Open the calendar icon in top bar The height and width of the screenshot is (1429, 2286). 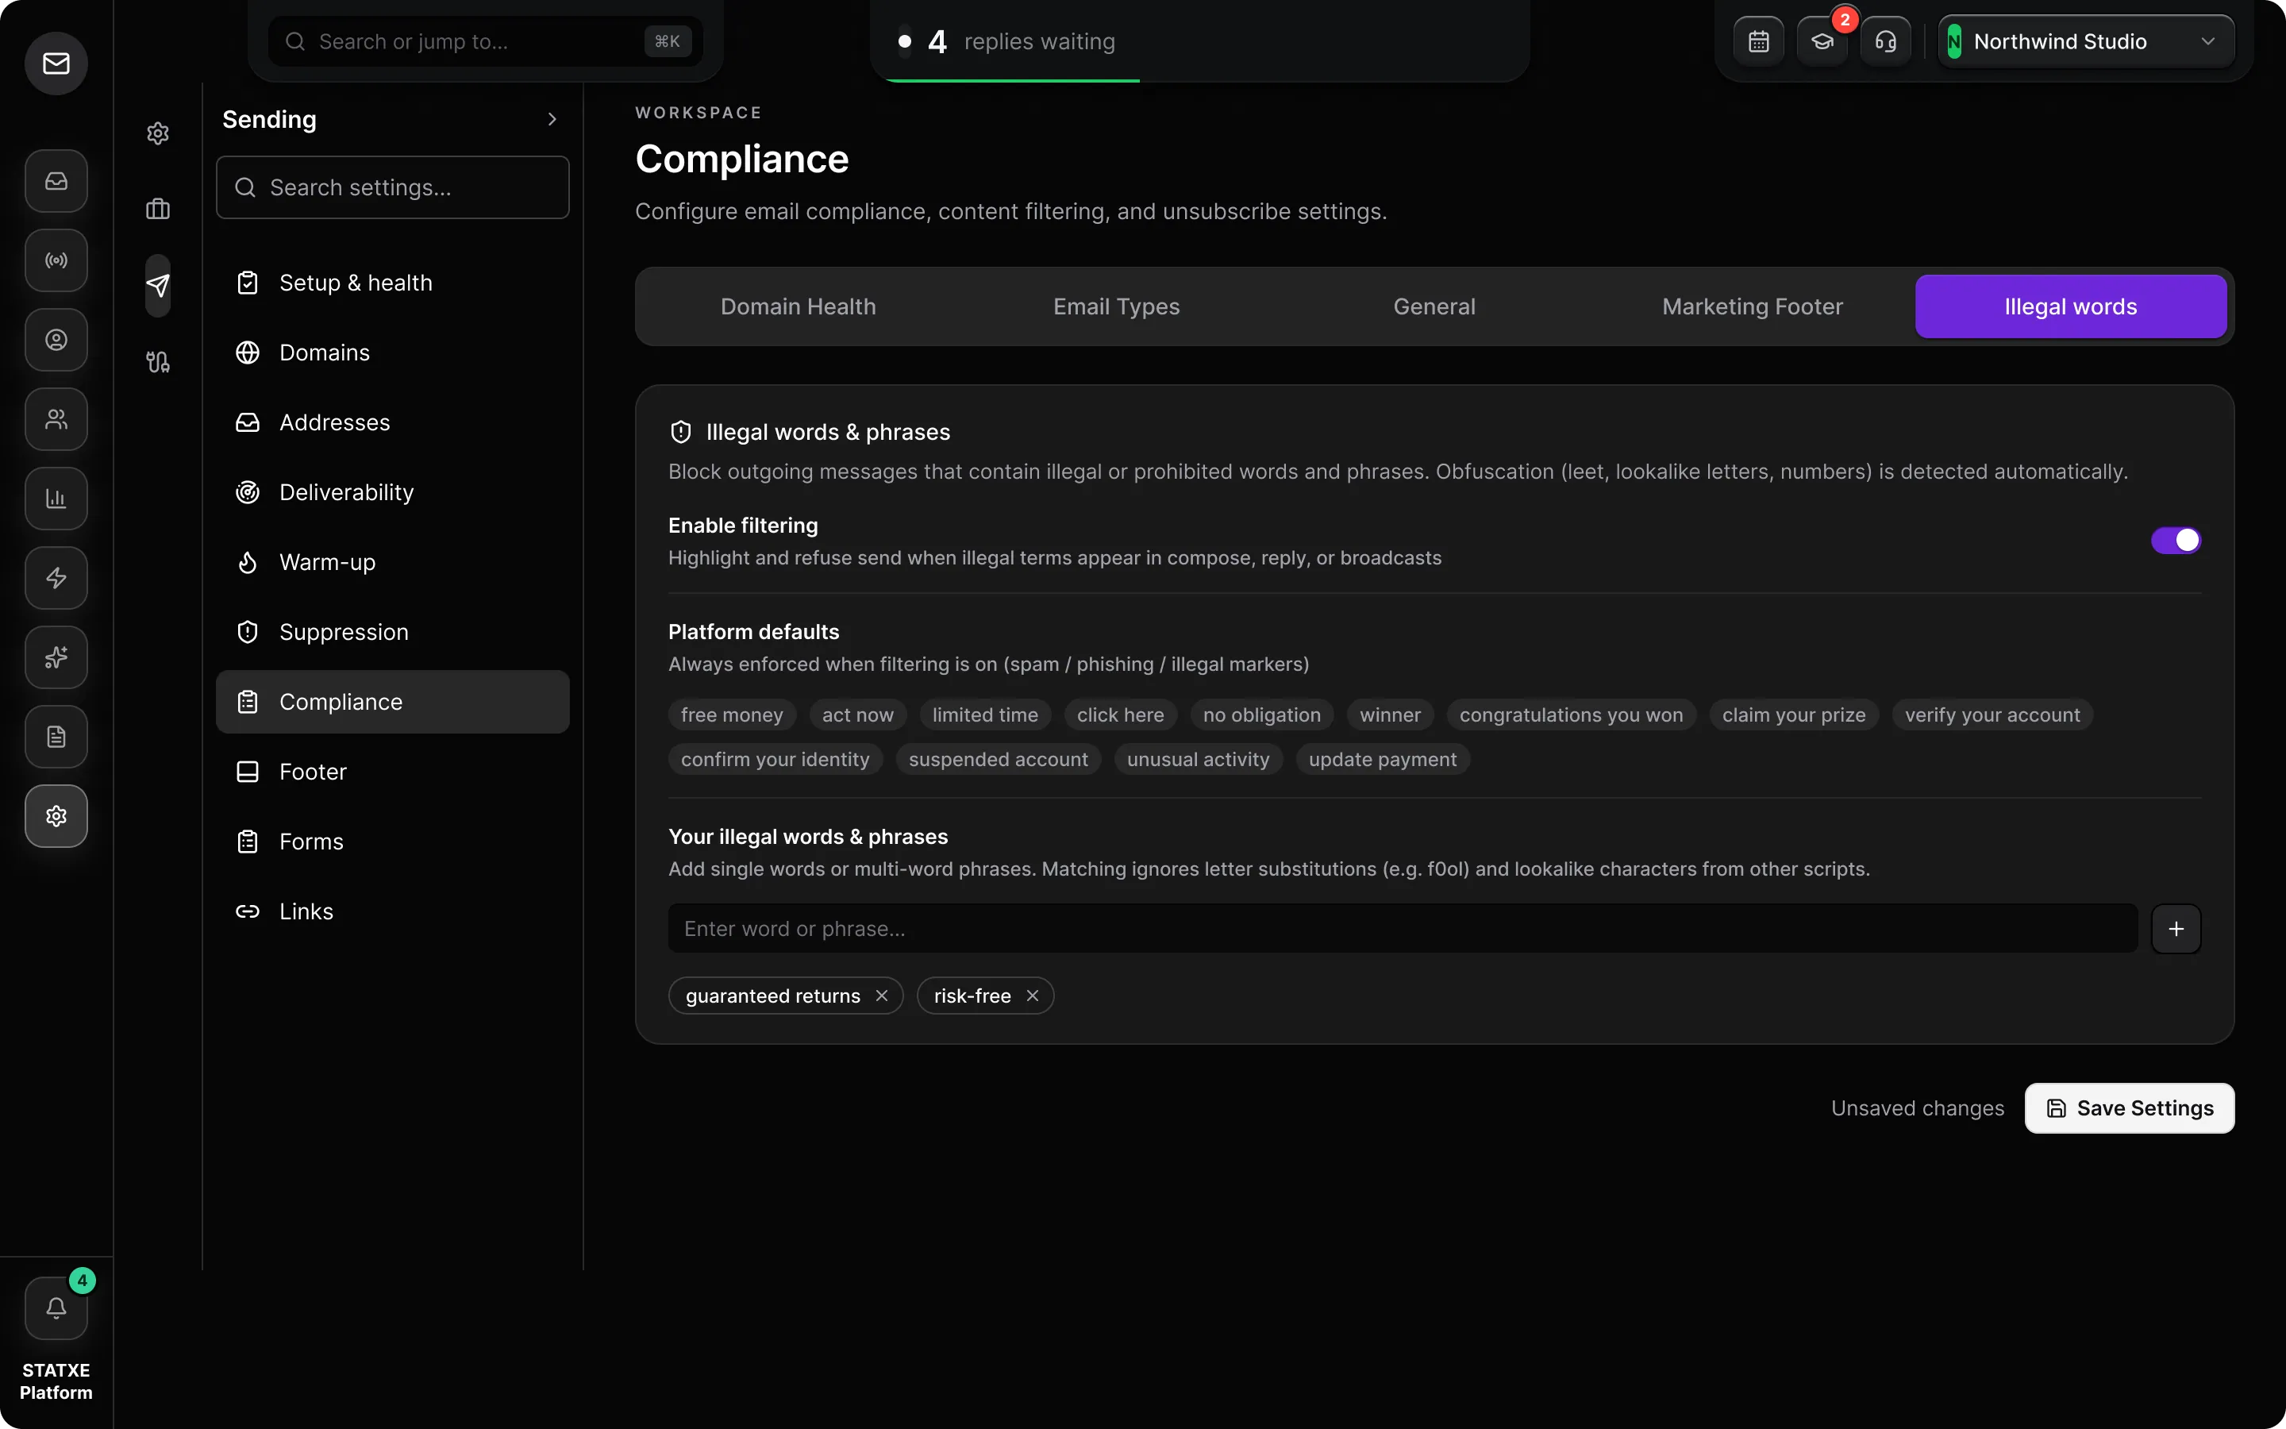(x=1758, y=41)
